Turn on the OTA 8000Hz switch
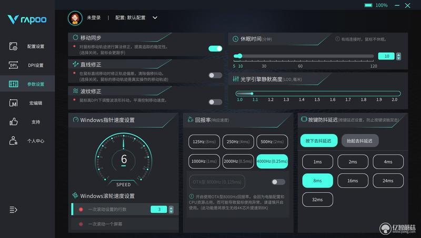Screen dimensions: 421x238 point(278,182)
